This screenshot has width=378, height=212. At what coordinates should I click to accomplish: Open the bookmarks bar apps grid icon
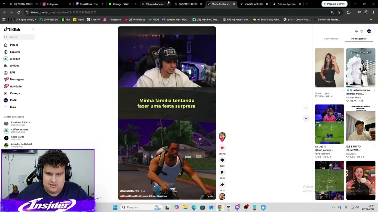[x=4, y=20]
